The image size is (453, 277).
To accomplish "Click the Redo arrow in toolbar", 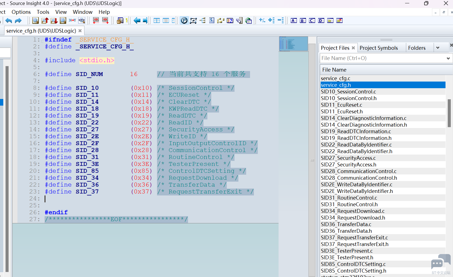I will click(18, 20).
